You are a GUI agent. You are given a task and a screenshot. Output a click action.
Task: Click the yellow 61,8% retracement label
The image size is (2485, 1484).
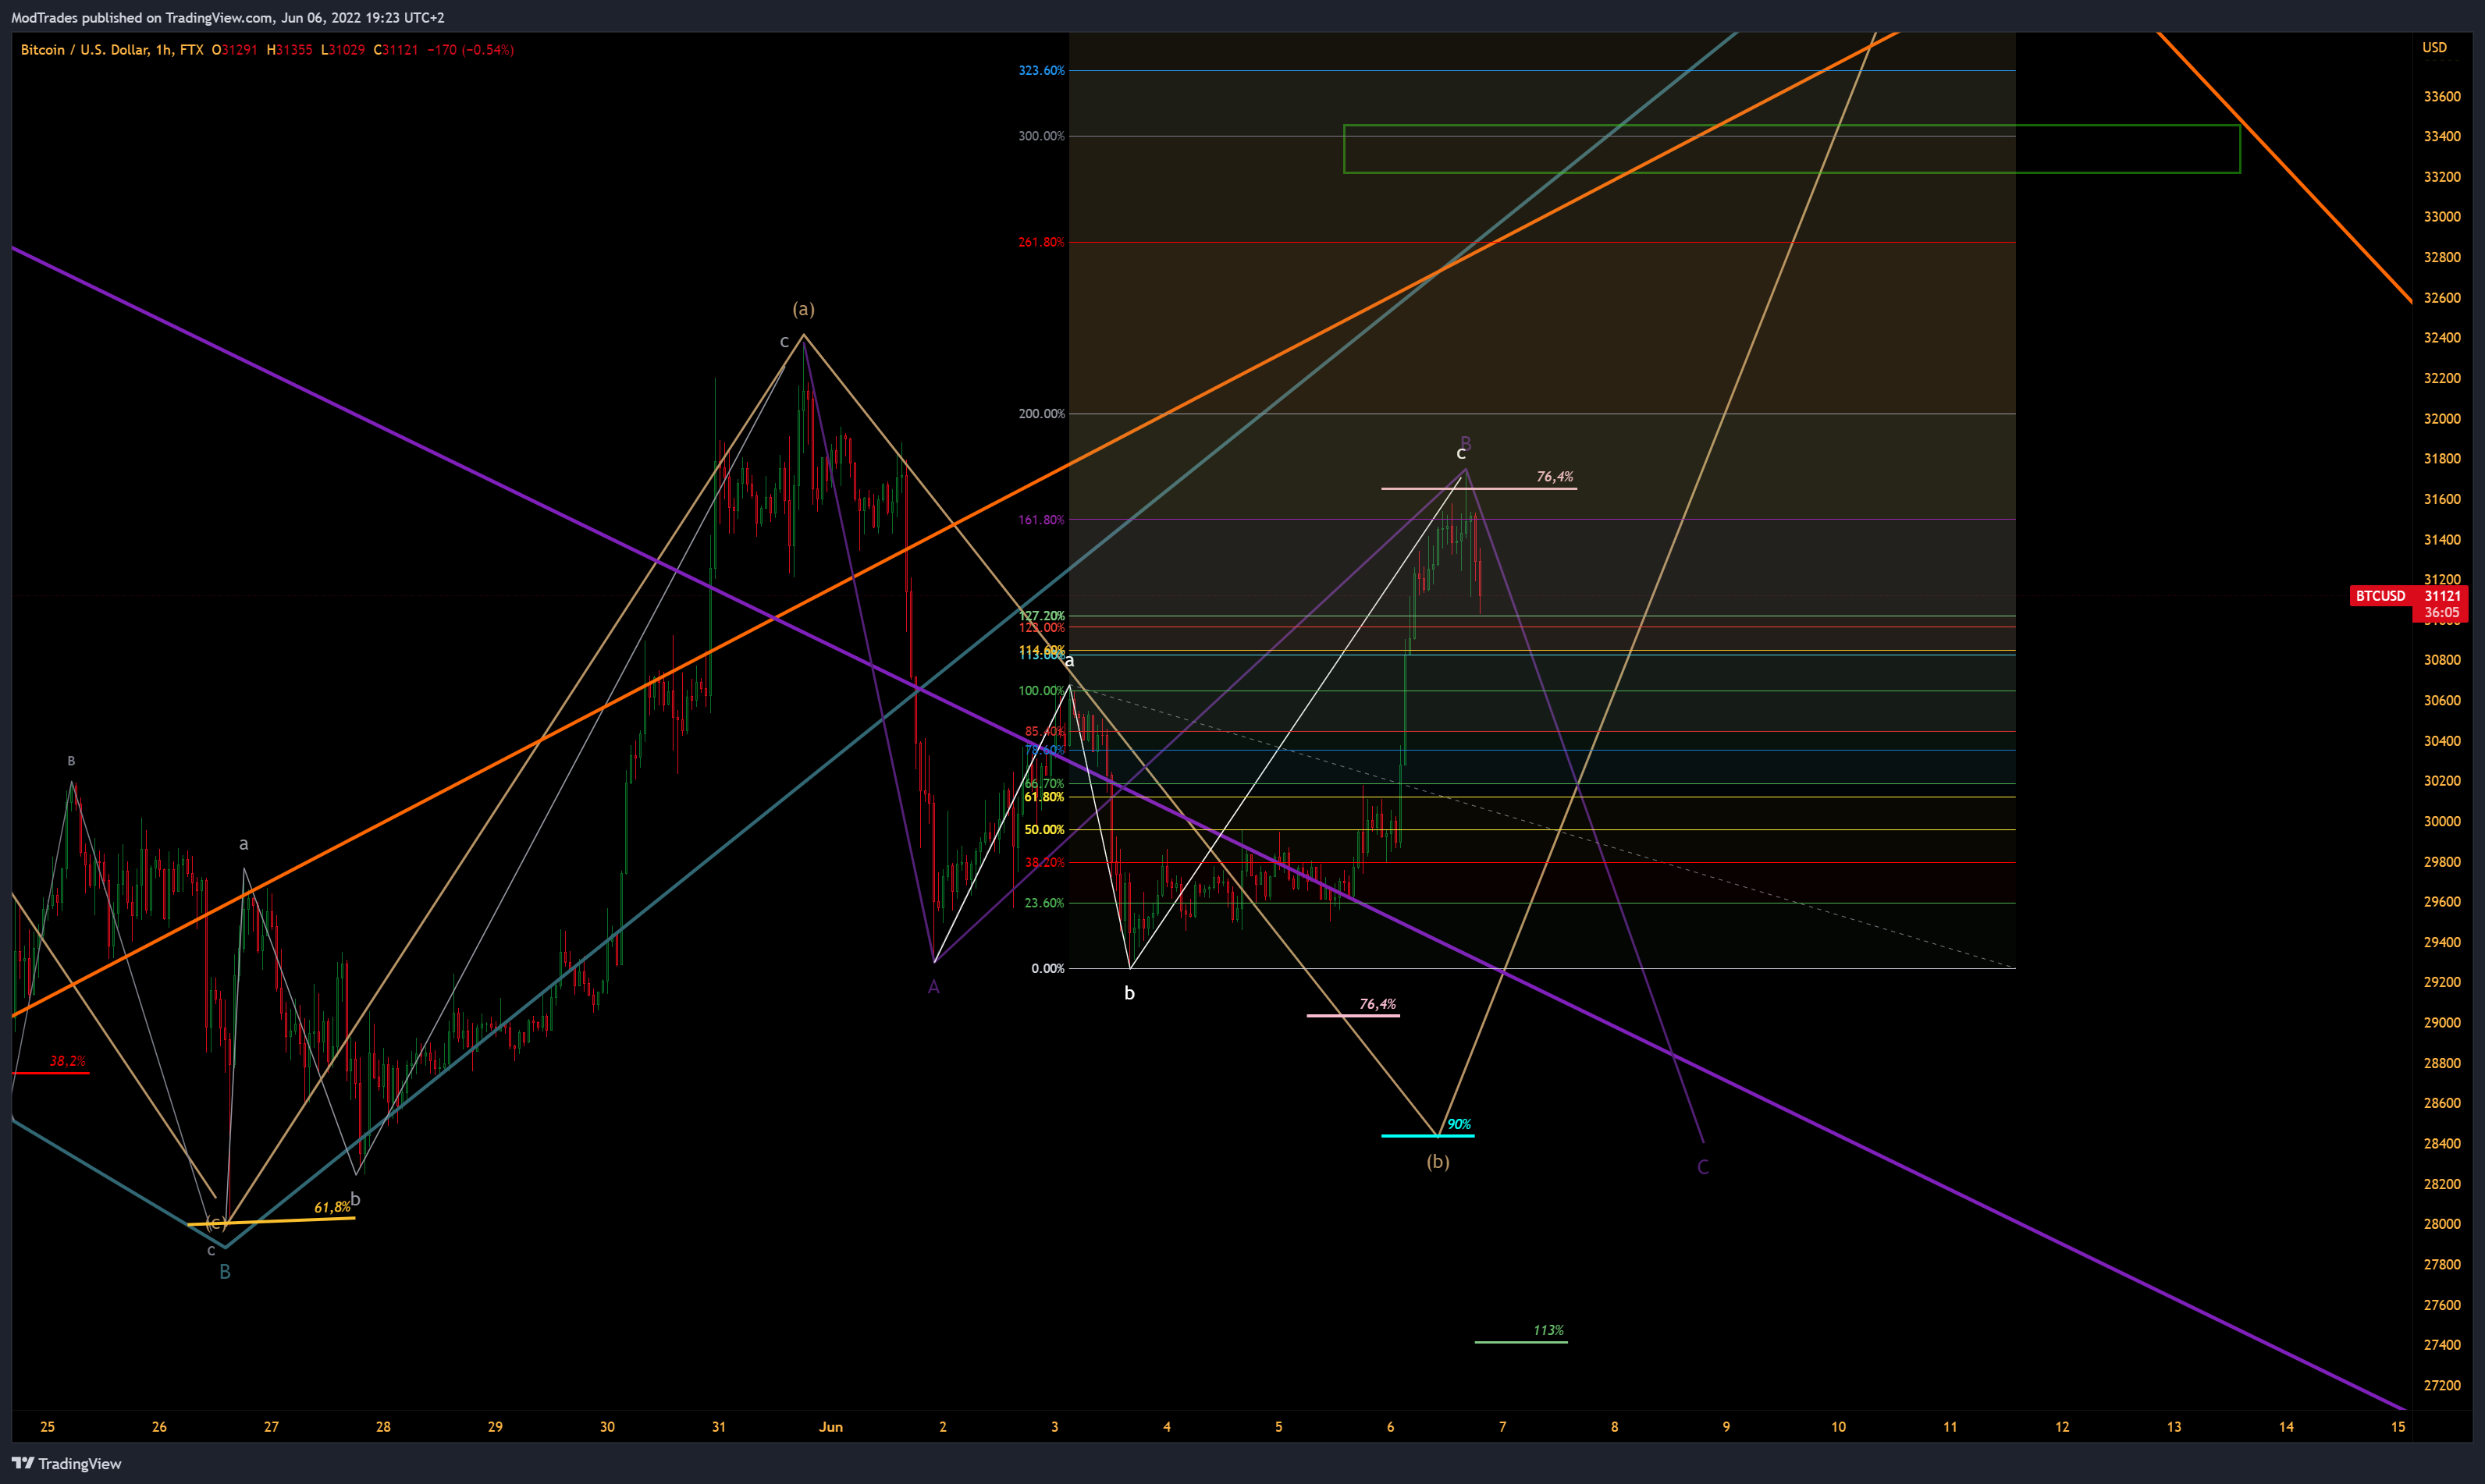click(x=332, y=1207)
